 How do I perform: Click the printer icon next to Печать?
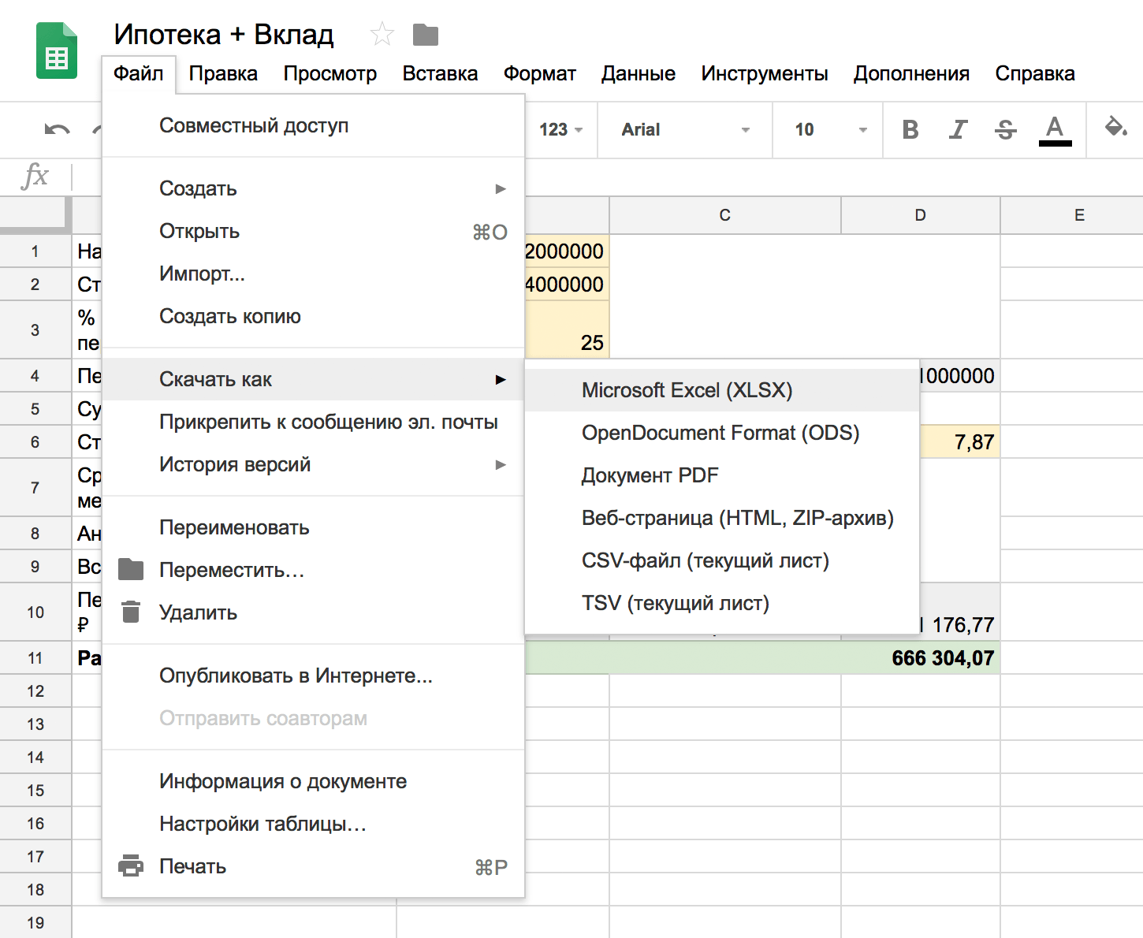[131, 865]
